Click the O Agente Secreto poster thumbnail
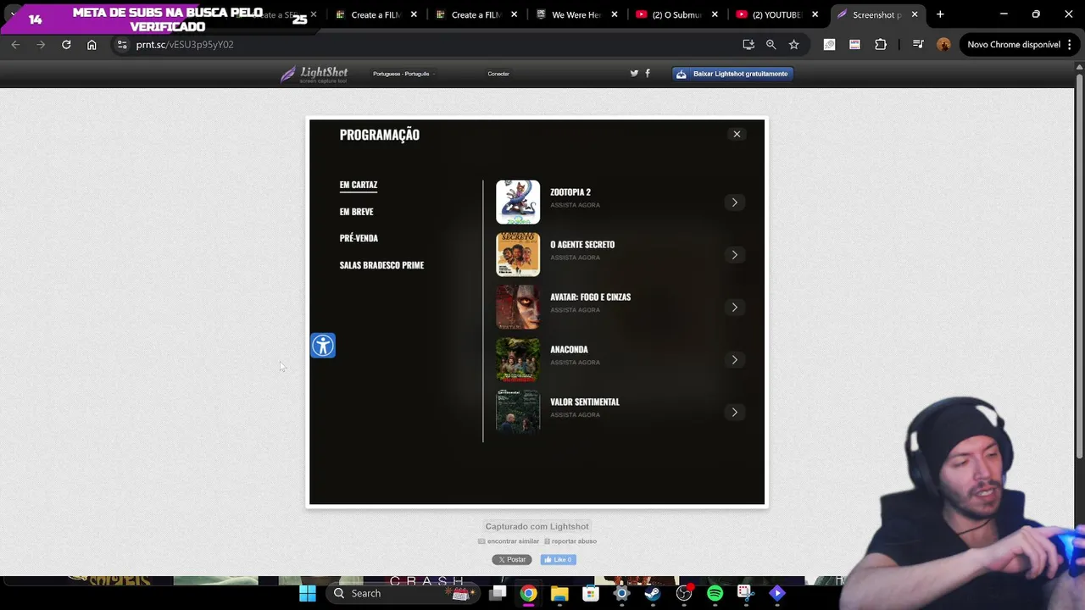The height and width of the screenshot is (610, 1085). [x=518, y=254]
